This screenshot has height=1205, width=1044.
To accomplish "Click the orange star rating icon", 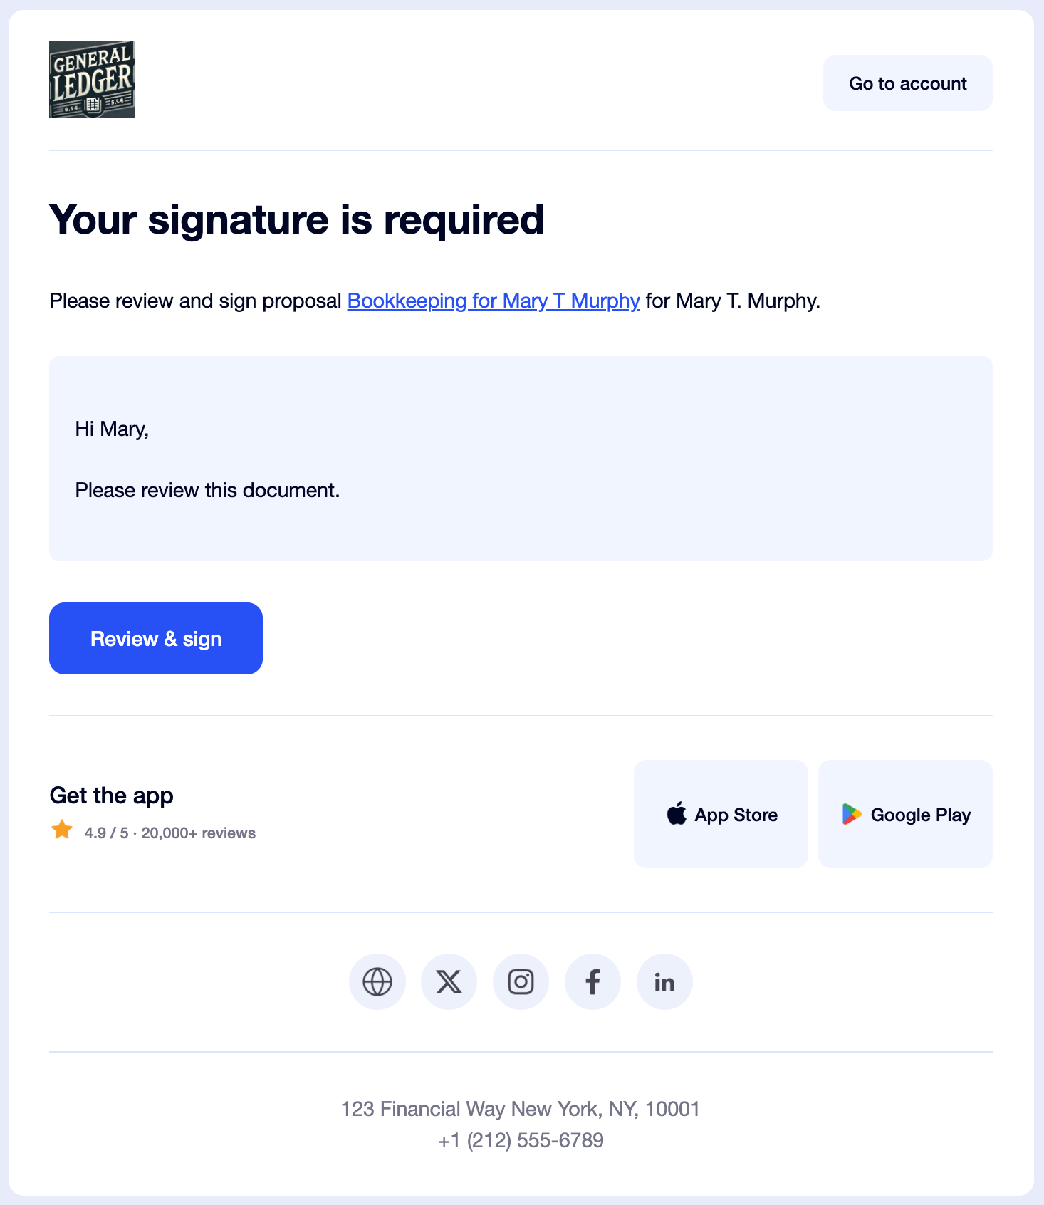I will click(62, 830).
